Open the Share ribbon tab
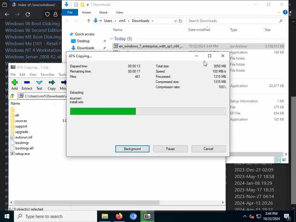Screen dimensions: 296x222 click(103, 12)
